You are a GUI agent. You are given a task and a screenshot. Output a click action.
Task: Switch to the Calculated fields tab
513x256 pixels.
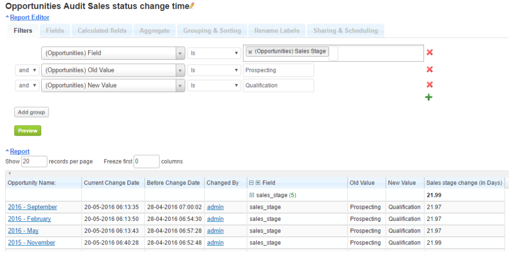pyautogui.click(x=102, y=30)
